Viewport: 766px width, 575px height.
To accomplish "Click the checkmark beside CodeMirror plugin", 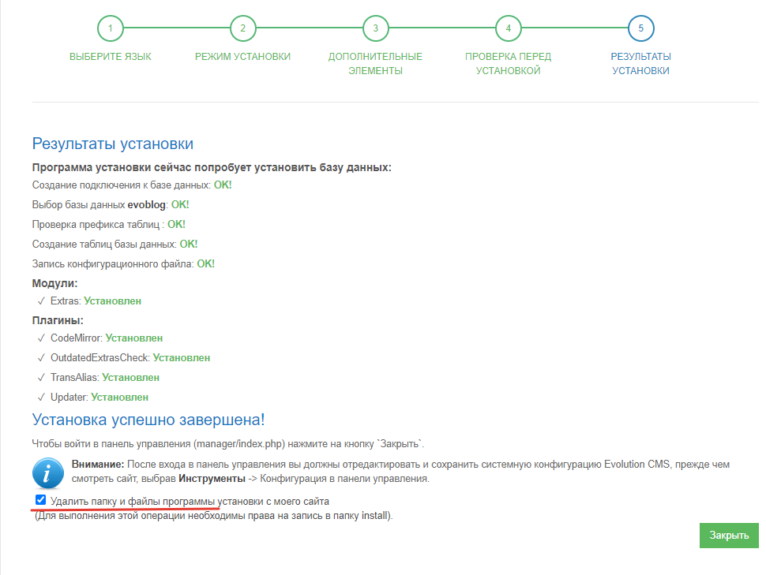I will click(41, 338).
